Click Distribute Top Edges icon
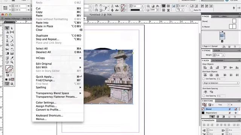 coord(205,75)
